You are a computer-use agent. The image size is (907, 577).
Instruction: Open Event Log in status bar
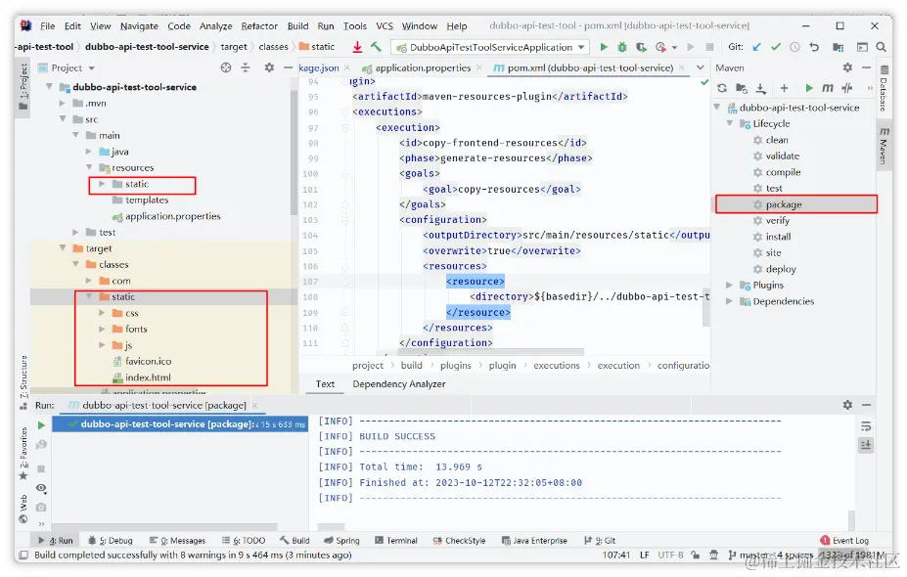click(x=844, y=541)
